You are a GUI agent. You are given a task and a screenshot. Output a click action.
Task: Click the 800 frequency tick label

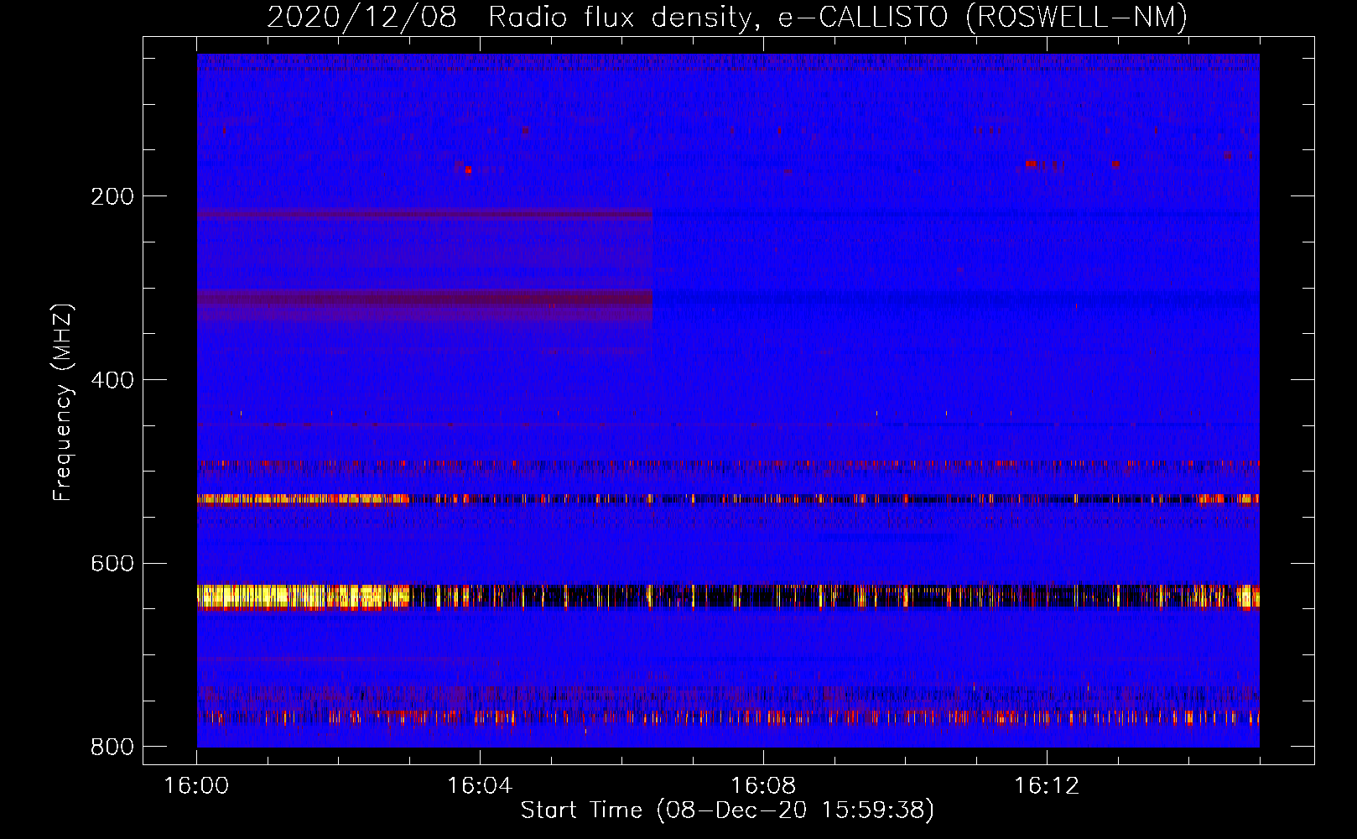pyautogui.click(x=112, y=747)
